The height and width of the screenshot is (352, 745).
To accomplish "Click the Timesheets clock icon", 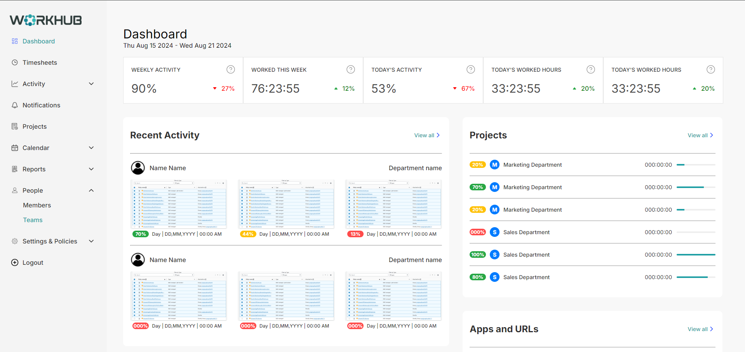I will pyautogui.click(x=15, y=62).
